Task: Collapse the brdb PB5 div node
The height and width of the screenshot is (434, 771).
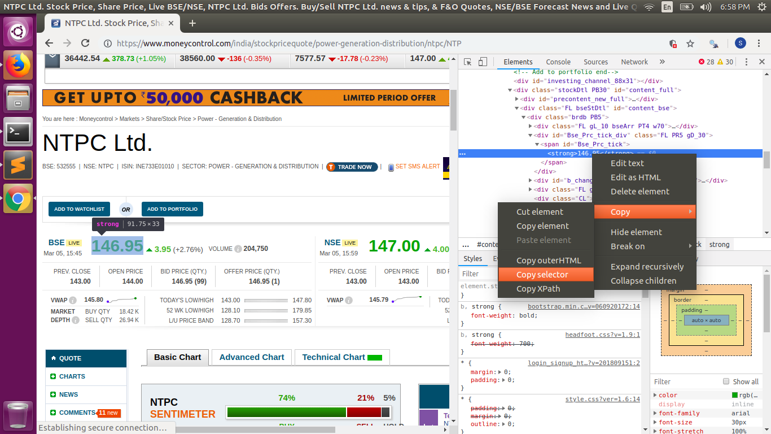Action: [524, 117]
